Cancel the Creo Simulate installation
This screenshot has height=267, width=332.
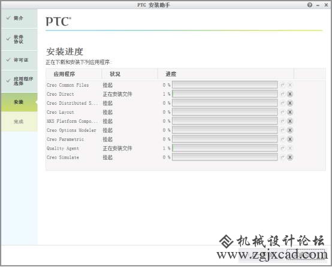click(x=290, y=157)
